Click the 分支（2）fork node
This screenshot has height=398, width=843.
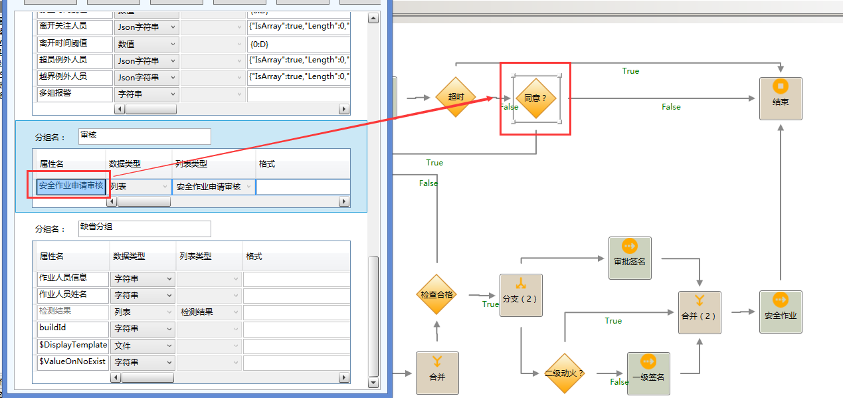[521, 295]
